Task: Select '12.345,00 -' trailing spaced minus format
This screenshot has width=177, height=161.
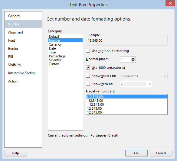Action: pyautogui.click(x=127, y=112)
